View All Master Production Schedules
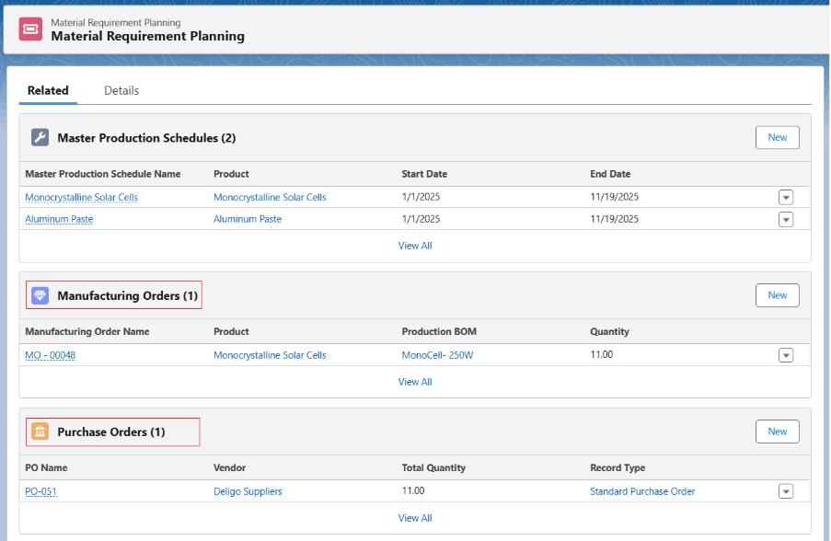This screenshot has width=831, height=541. coord(415,246)
